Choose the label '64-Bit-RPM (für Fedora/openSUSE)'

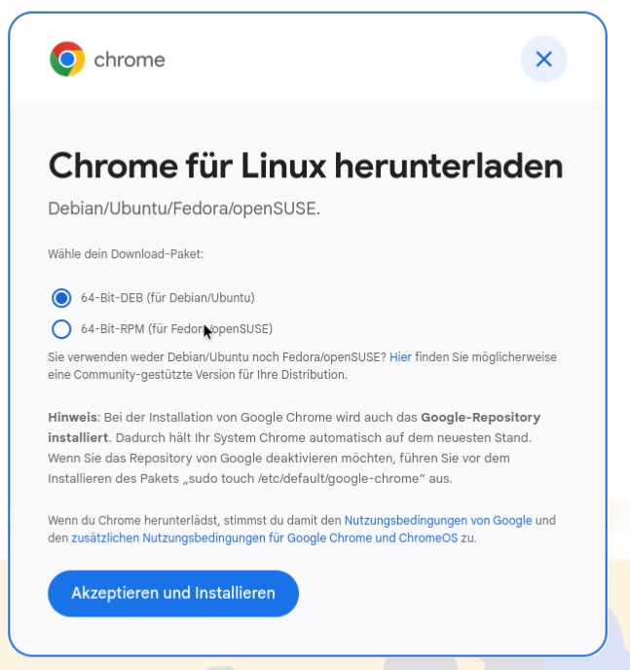[177, 329]
